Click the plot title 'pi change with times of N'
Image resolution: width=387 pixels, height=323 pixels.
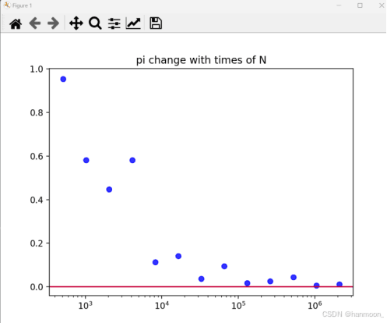pos(201,60)
